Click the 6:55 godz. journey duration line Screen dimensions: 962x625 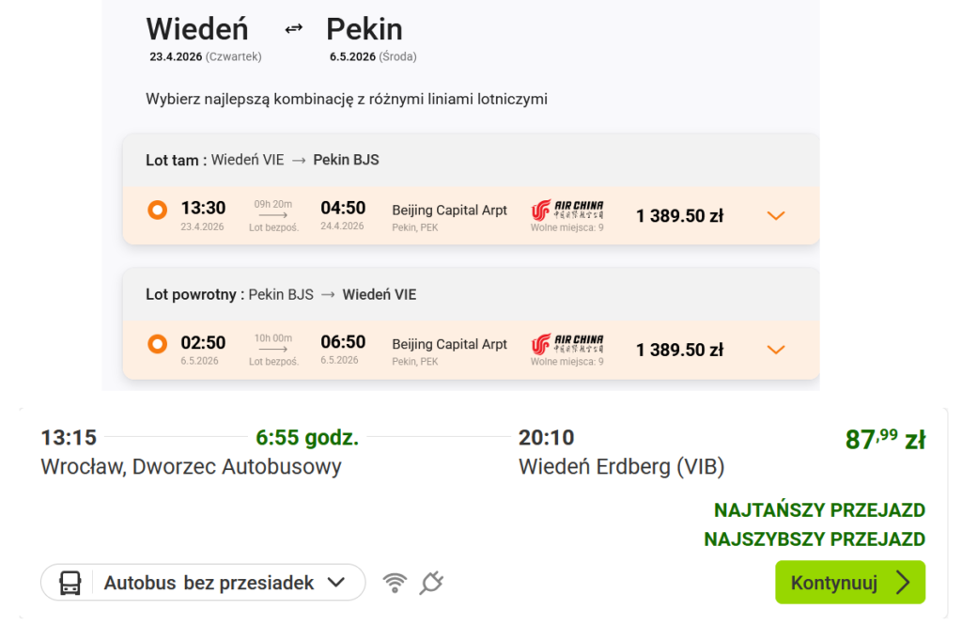coord(307,438)
